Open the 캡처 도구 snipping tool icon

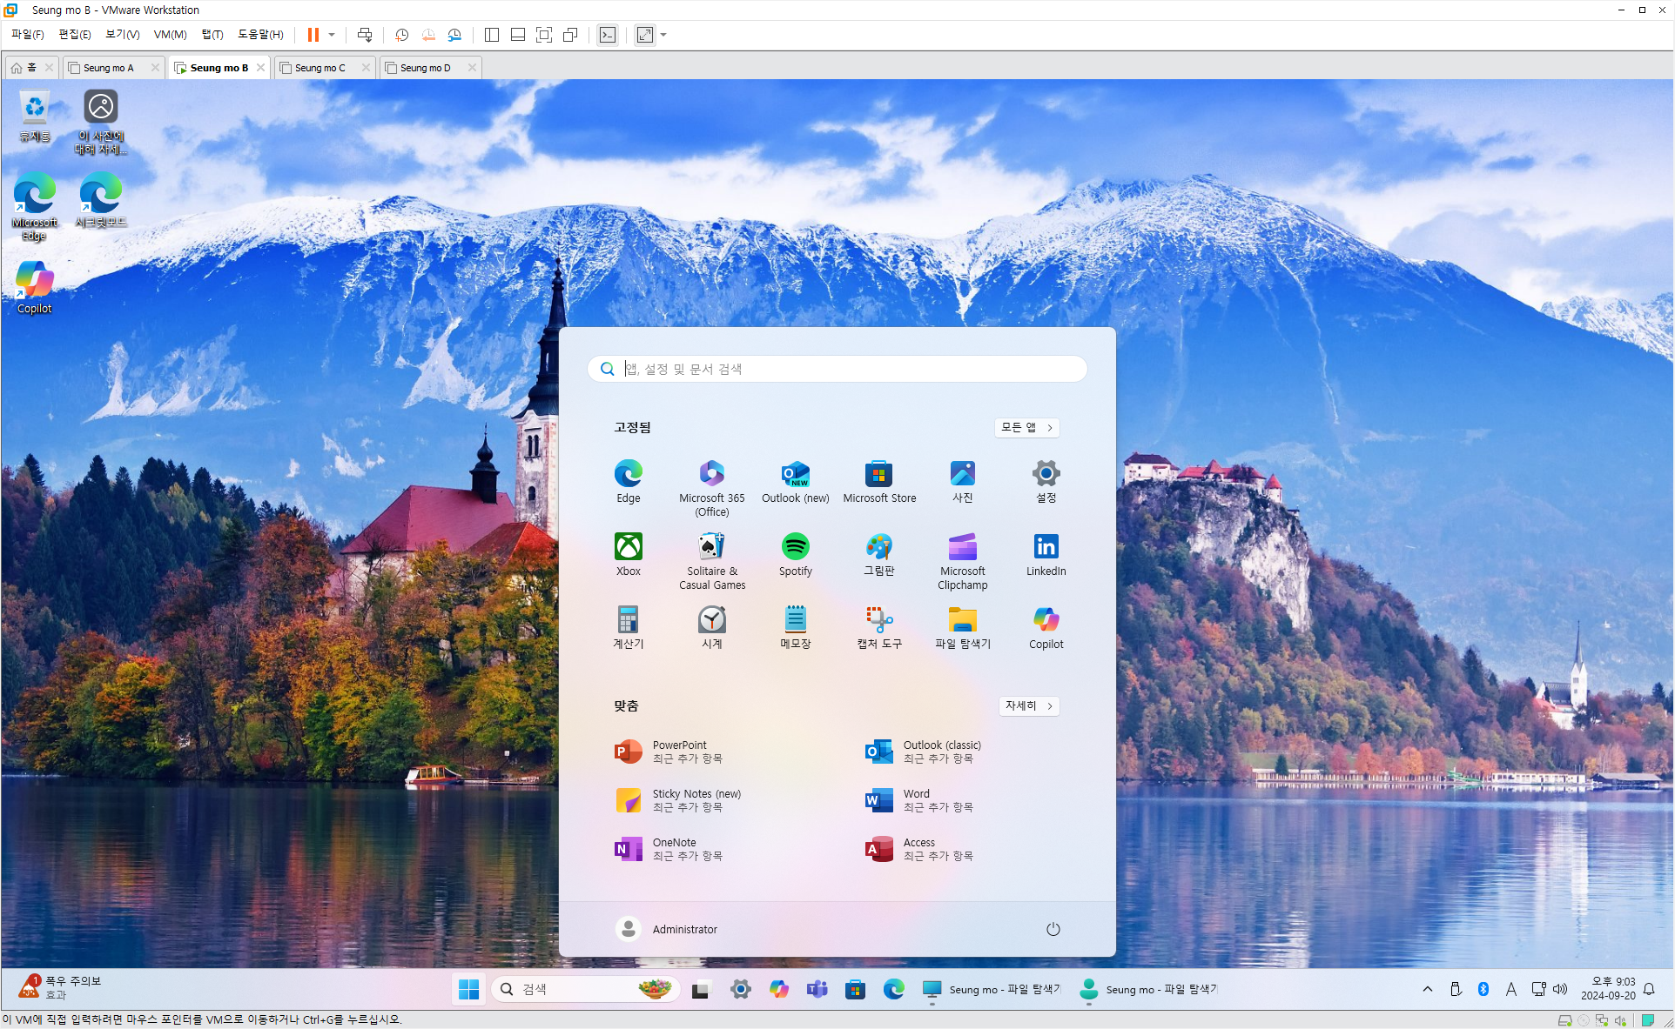[878, 627]
